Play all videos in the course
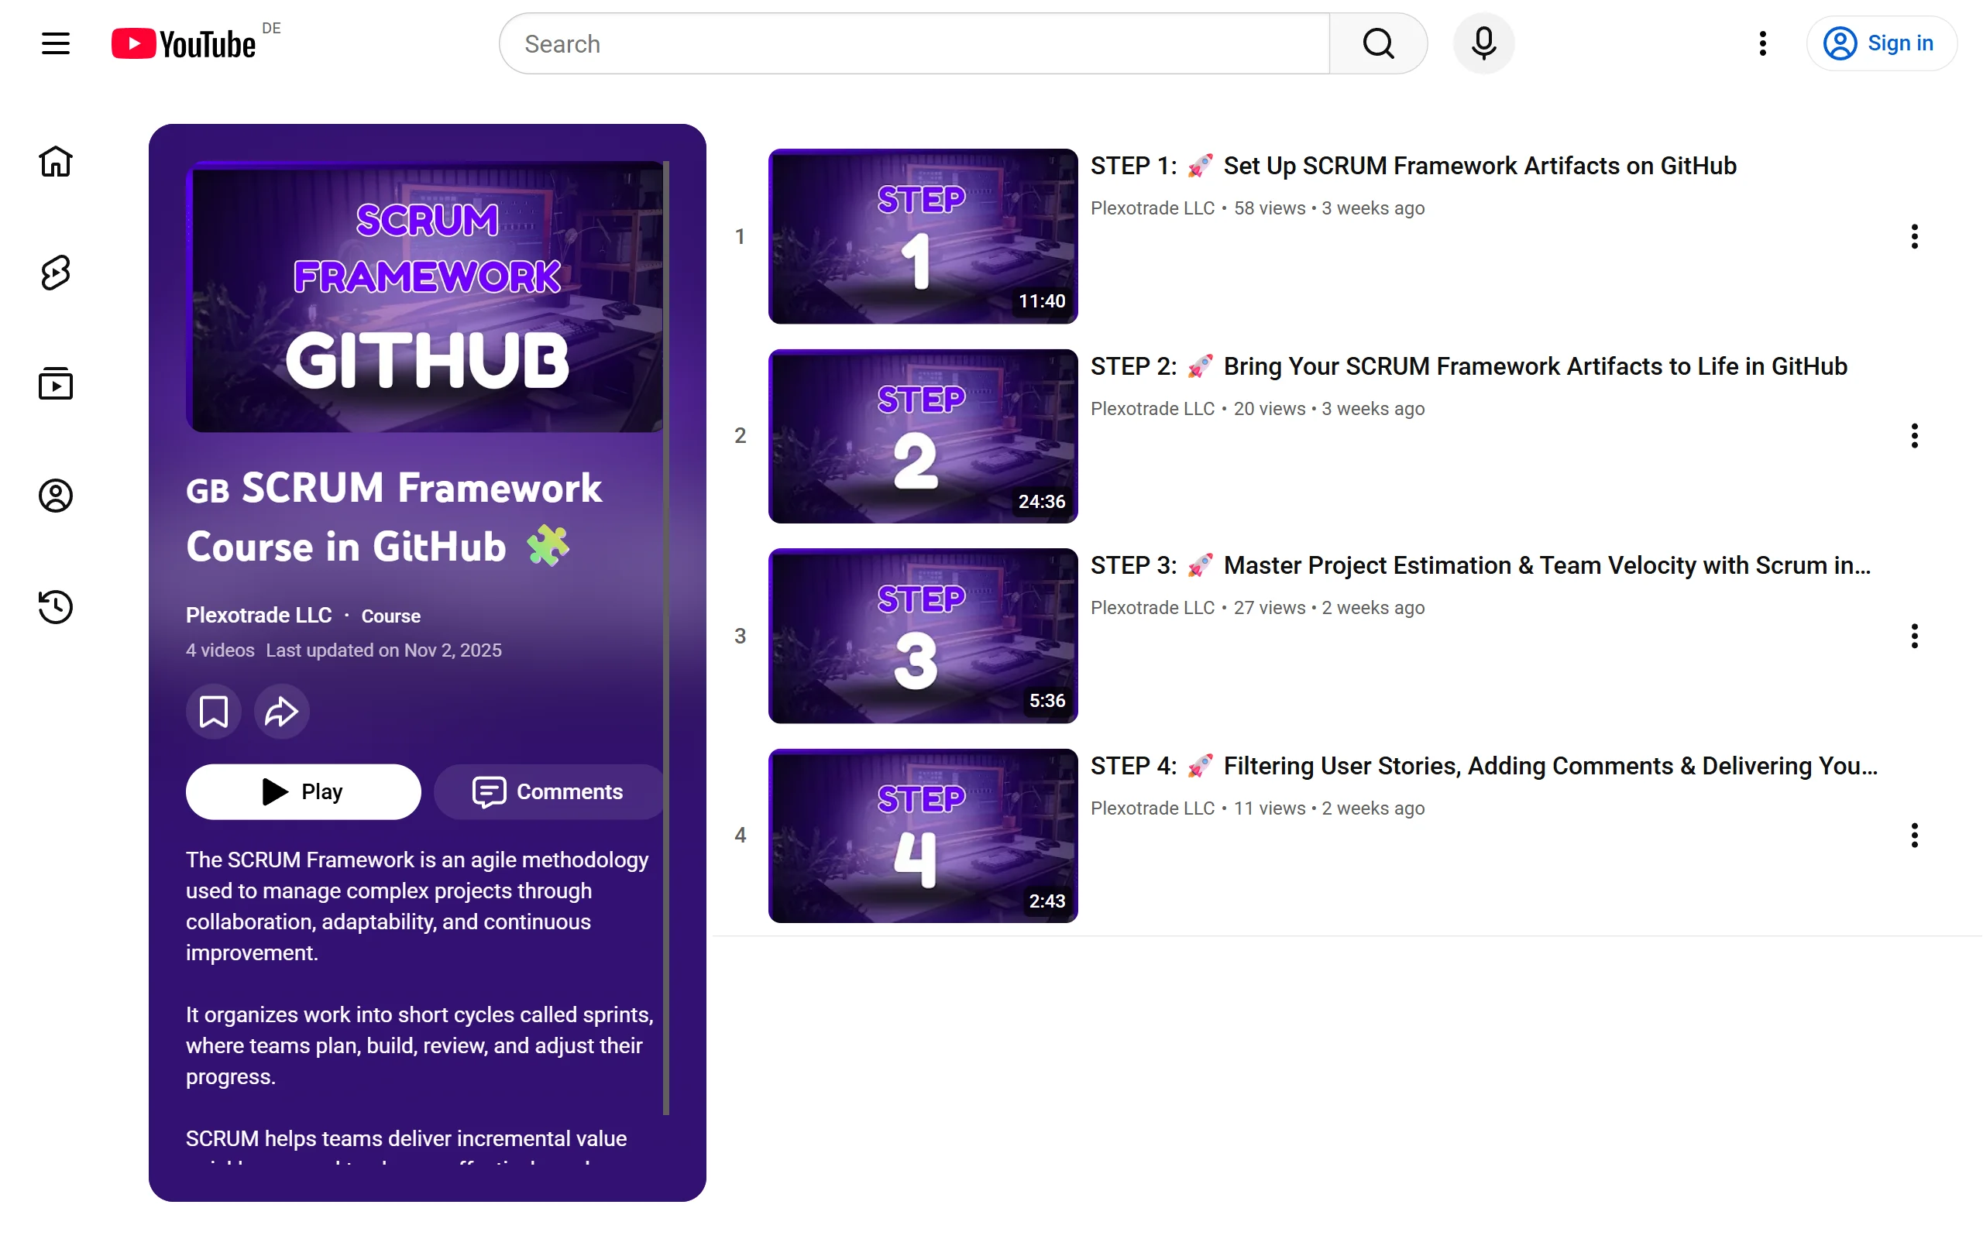 (303, 791)
